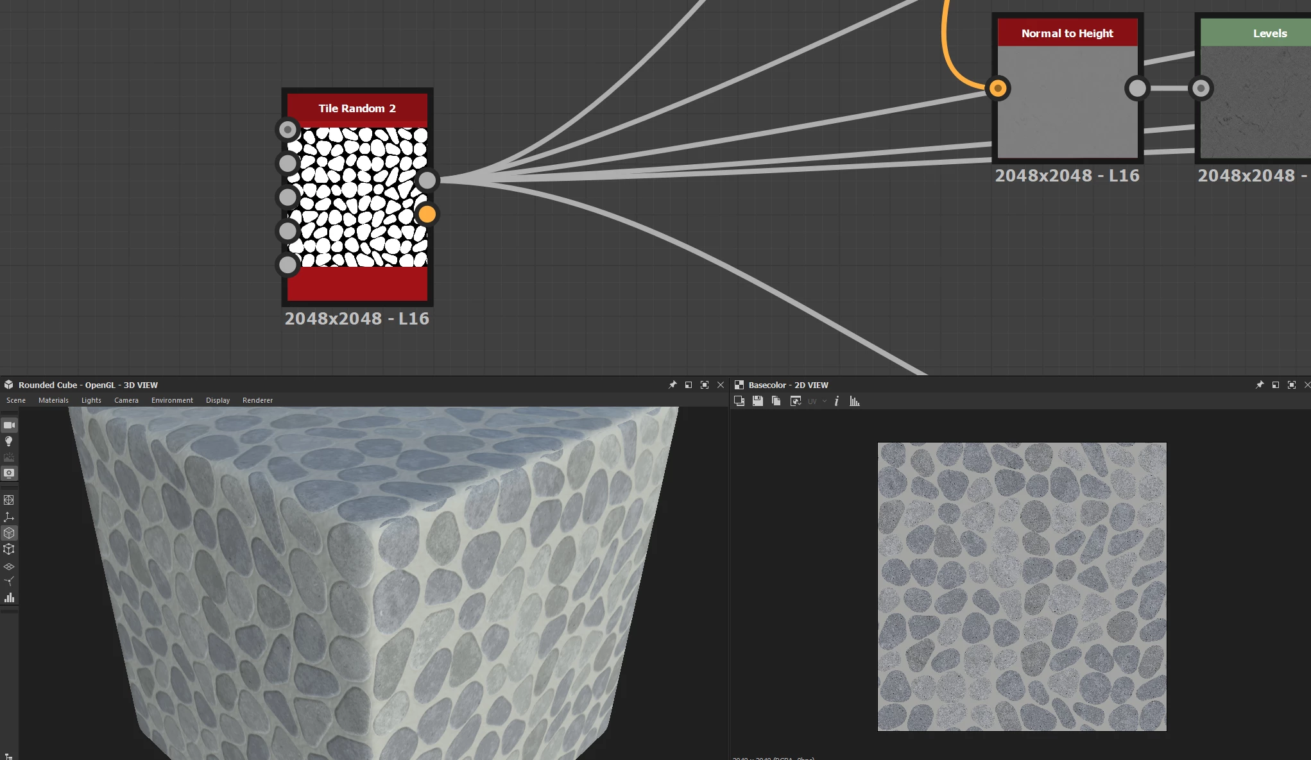Click the camera icon in 3D view sidebar
Image resolution: width=1311 pixels, height=760 pixels.
[x=9, y=425]
